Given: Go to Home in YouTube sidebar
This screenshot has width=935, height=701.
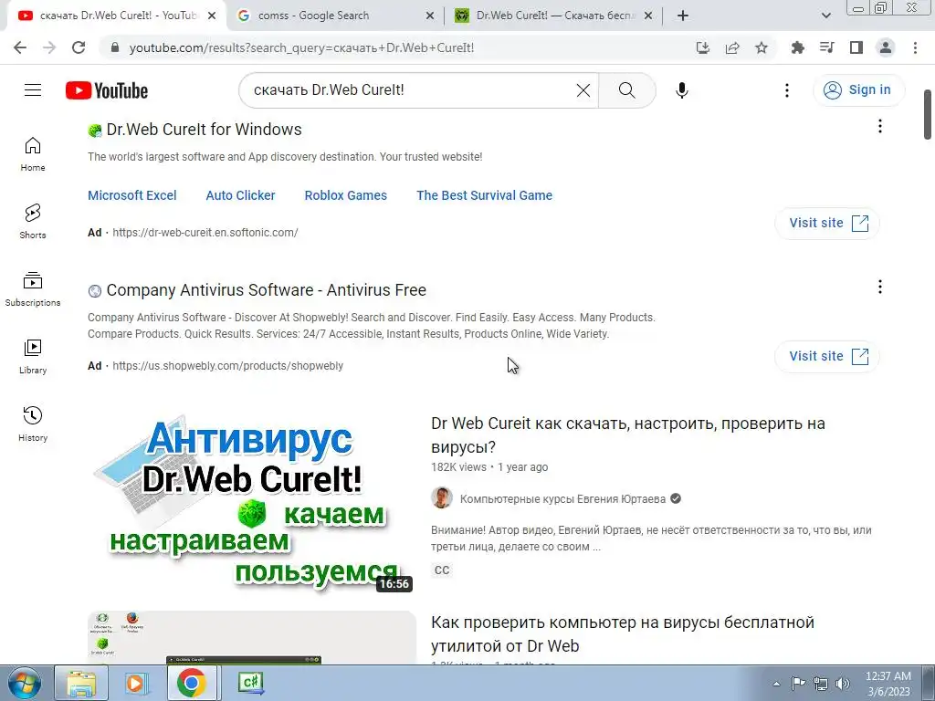Looking at the screenshot, I should pyautogui.click(x=33, y=154).
